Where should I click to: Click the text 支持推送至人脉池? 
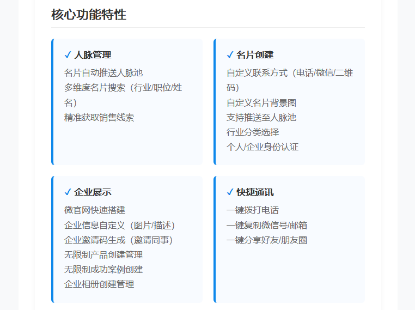261,118
